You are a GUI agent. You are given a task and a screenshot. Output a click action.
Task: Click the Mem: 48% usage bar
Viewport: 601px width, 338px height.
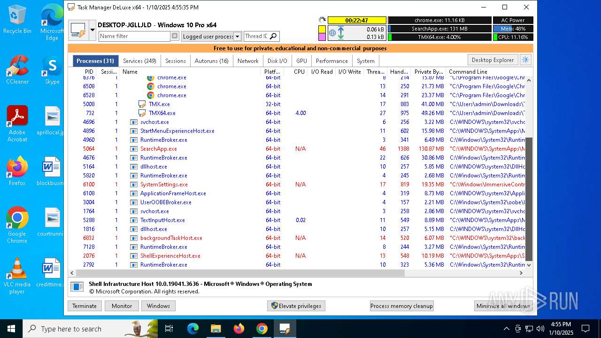(x=513, y=29)
